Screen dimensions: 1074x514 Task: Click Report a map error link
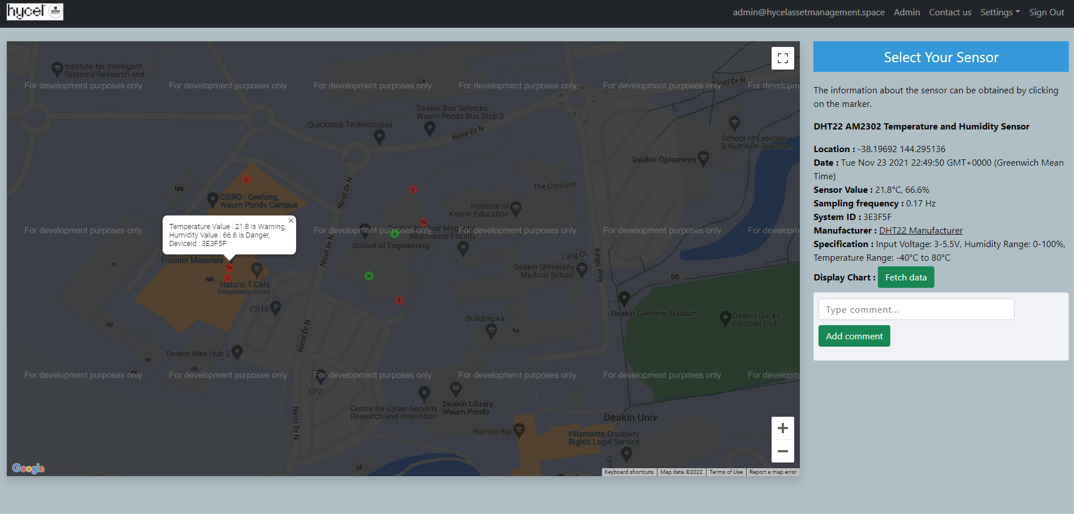click(x=773, y=472)
